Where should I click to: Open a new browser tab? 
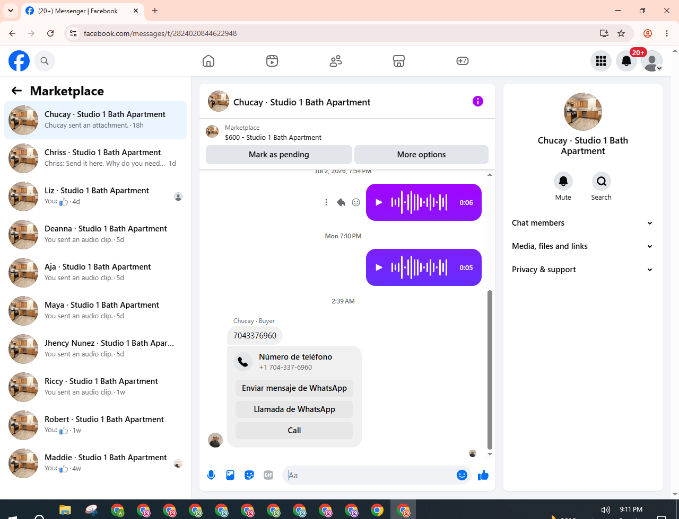click(155, 11)
